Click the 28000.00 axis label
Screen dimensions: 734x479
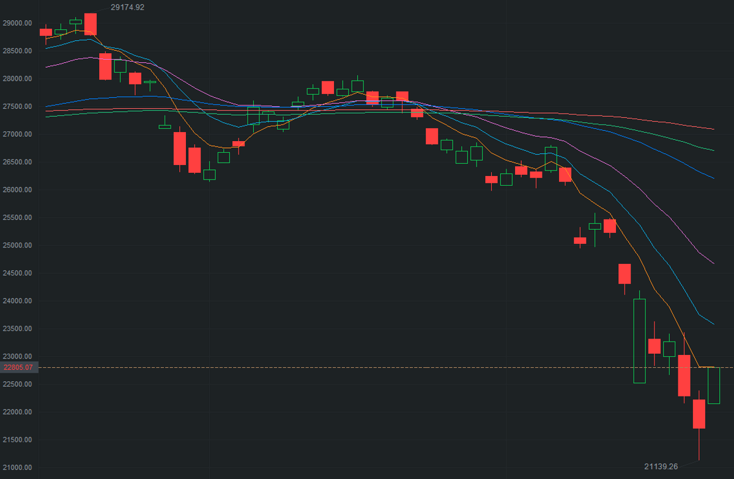pos(18,79)
